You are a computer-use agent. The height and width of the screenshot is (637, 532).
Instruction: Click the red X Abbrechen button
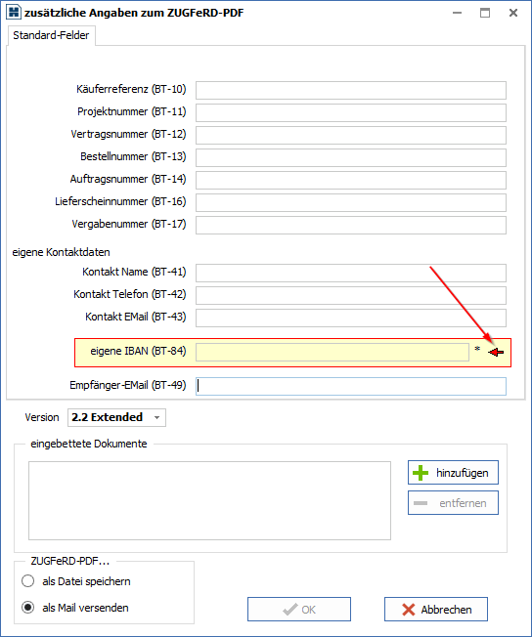(x=436, y=609)
